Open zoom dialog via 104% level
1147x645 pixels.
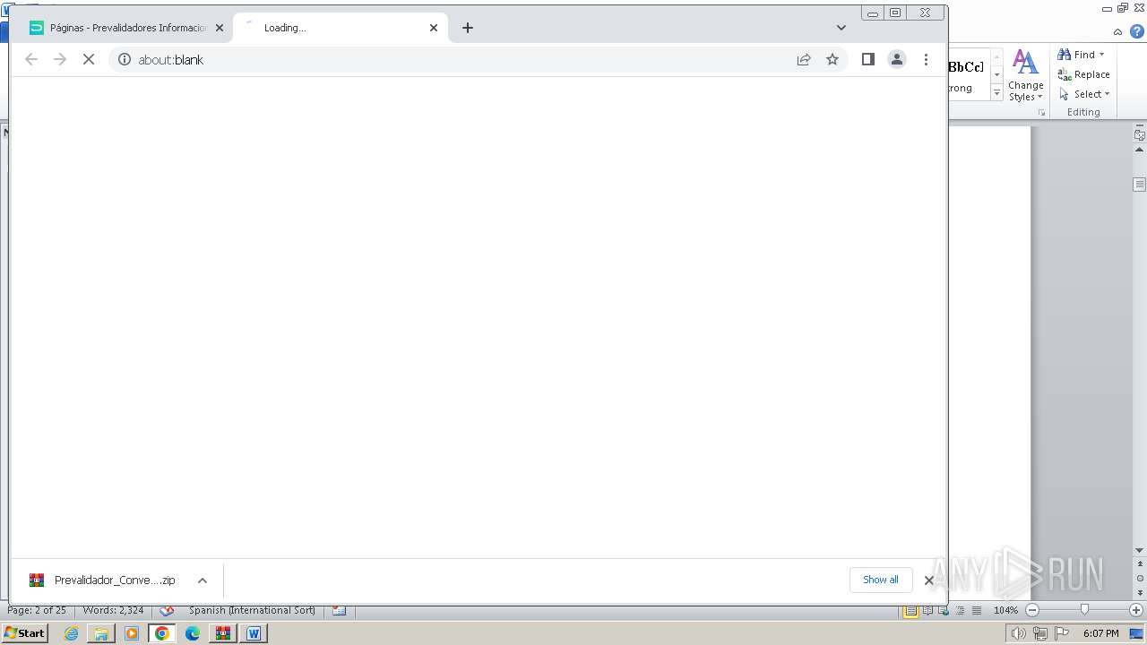[x=1005, y=610]
